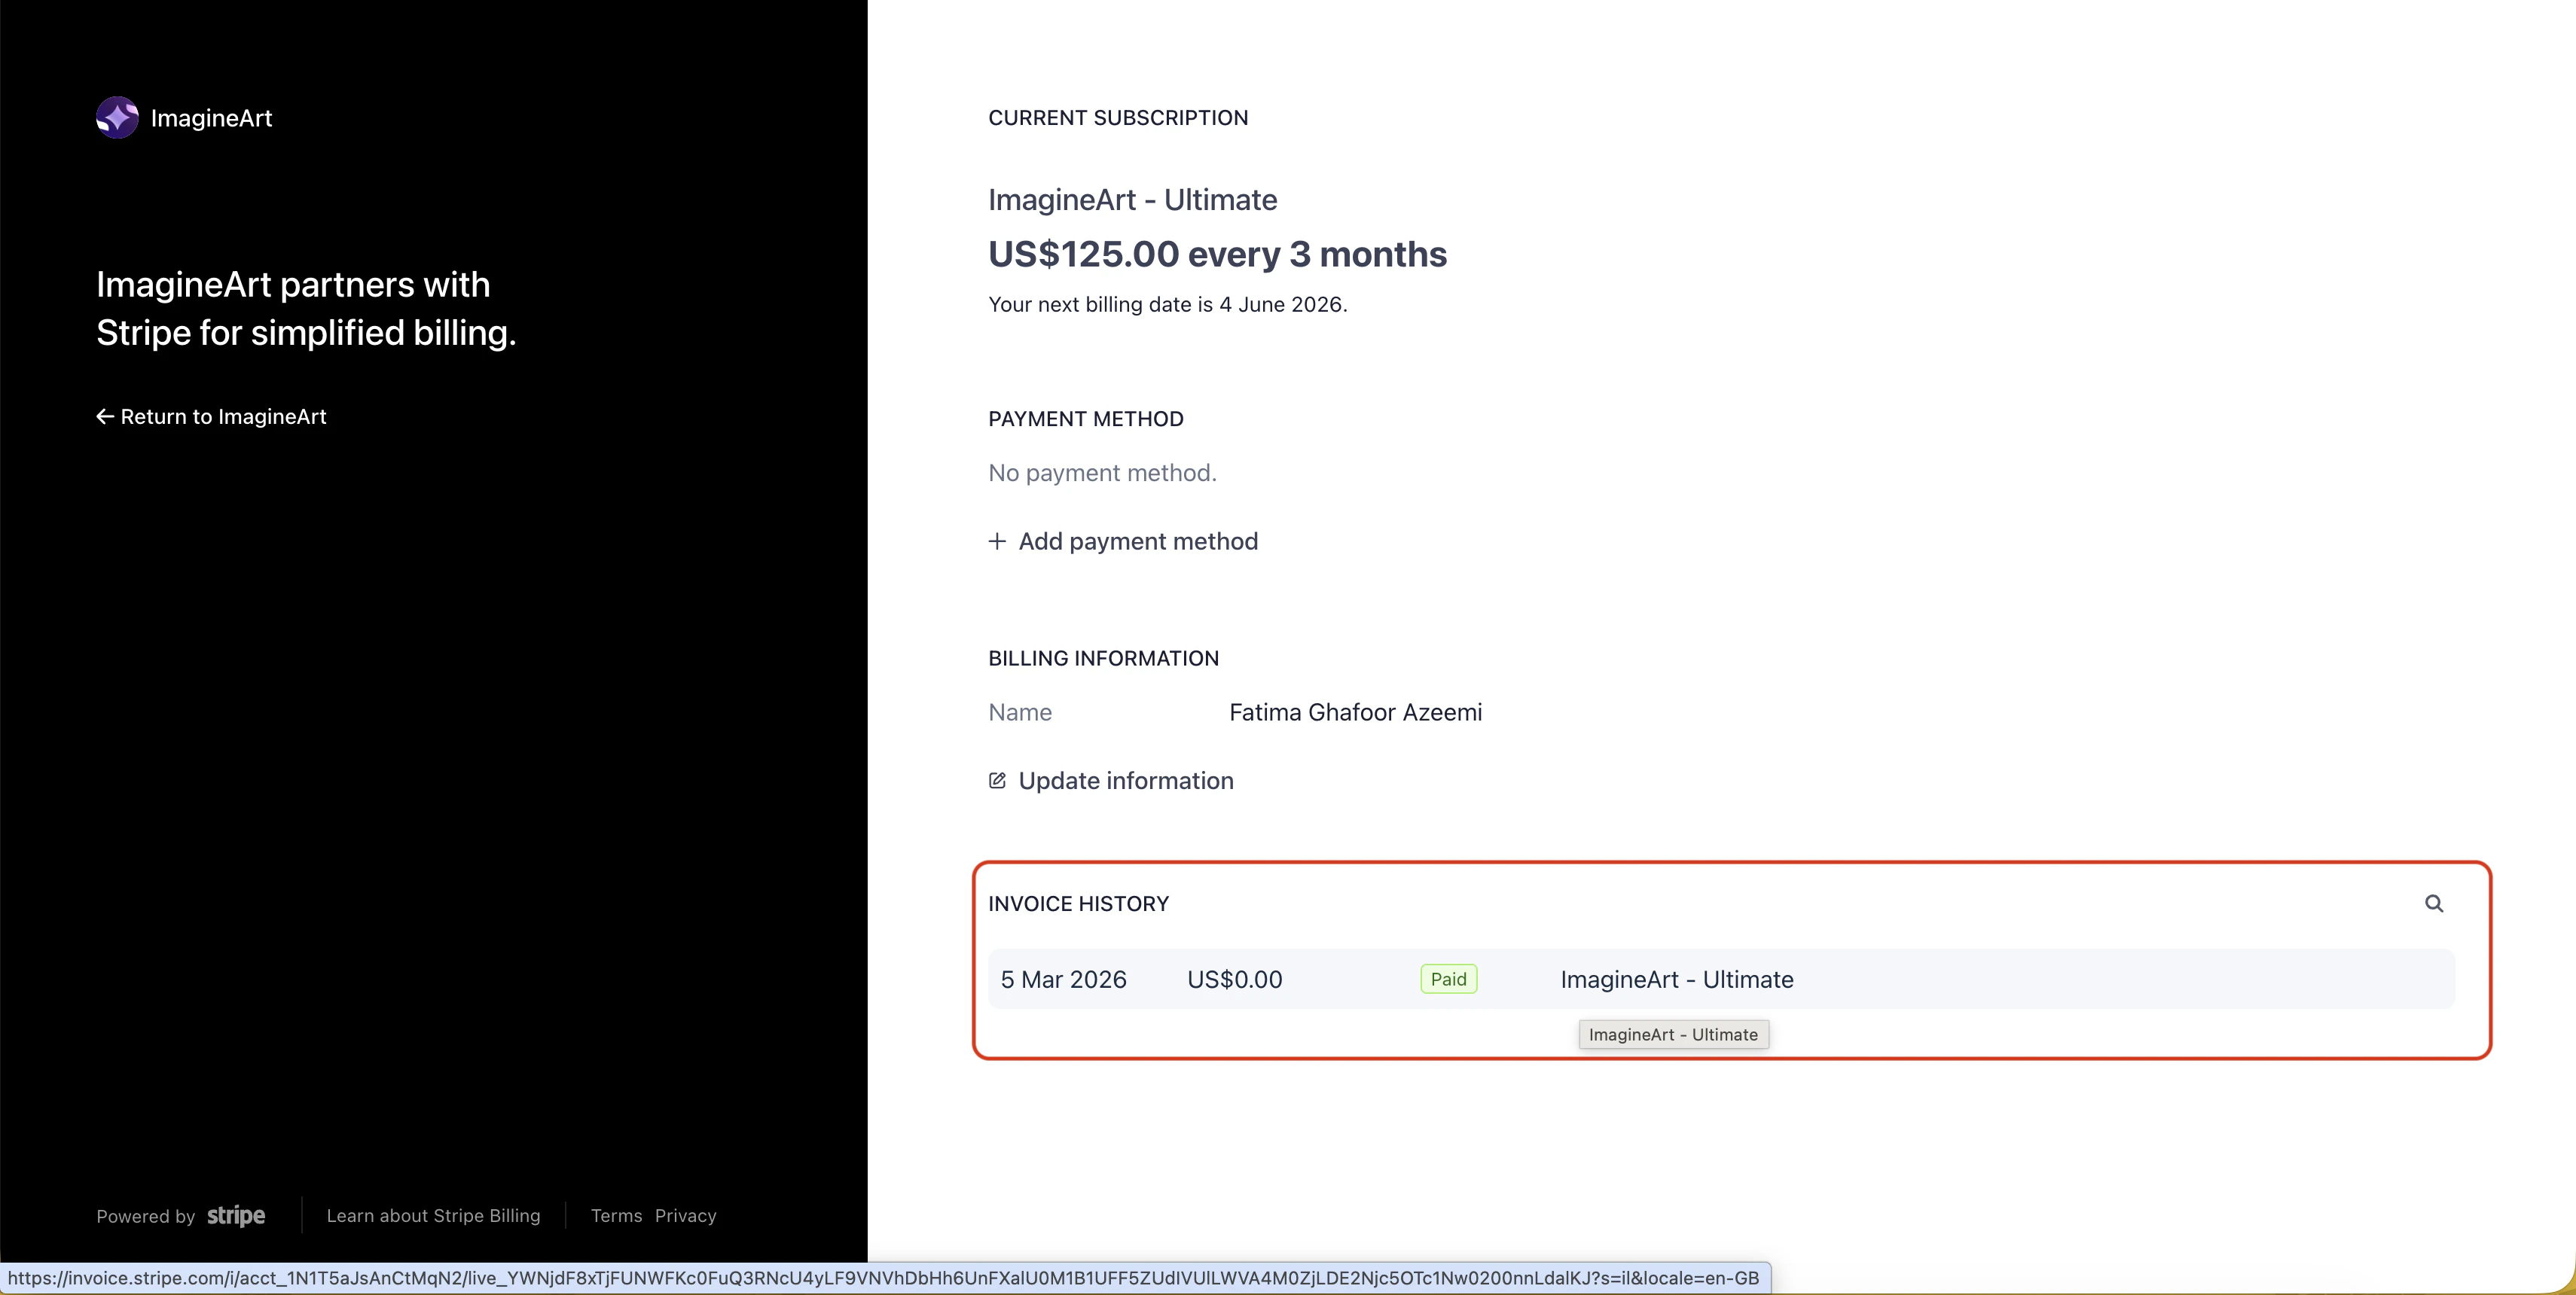Click the Stripe logo in the footer
This screenshot has height=1295, width=2576.
(x=236, y=1215)
